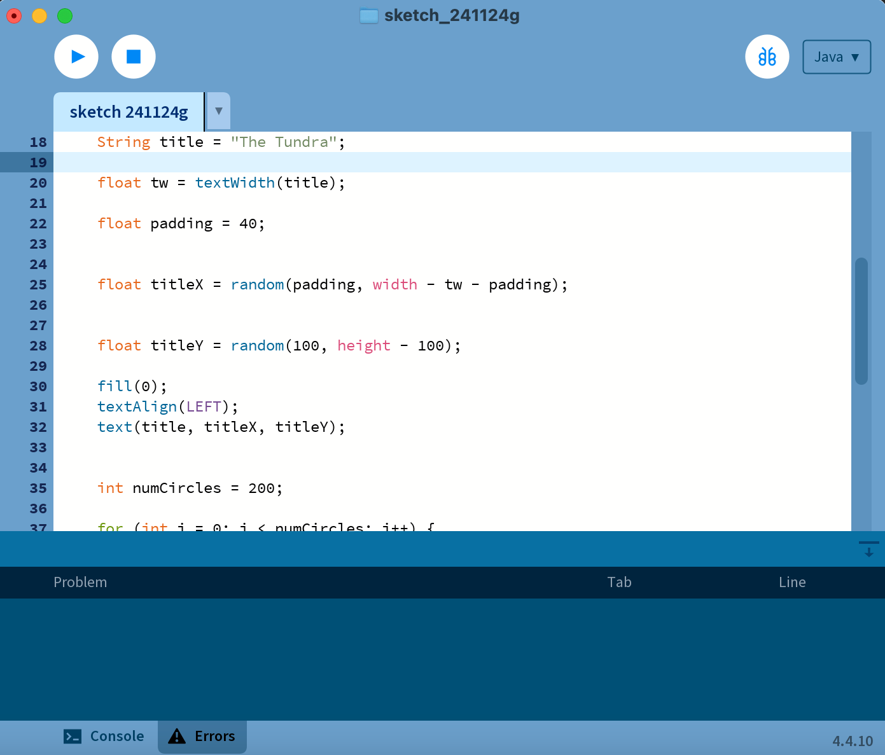885x755 pixels.
Task: Click the Console terminal icon
Action: [73, 737]
